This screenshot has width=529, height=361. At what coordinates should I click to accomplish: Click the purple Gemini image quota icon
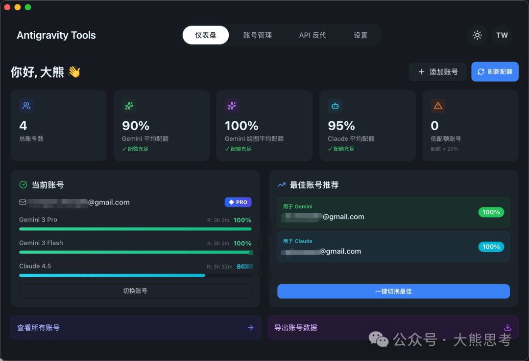point(232,105)
